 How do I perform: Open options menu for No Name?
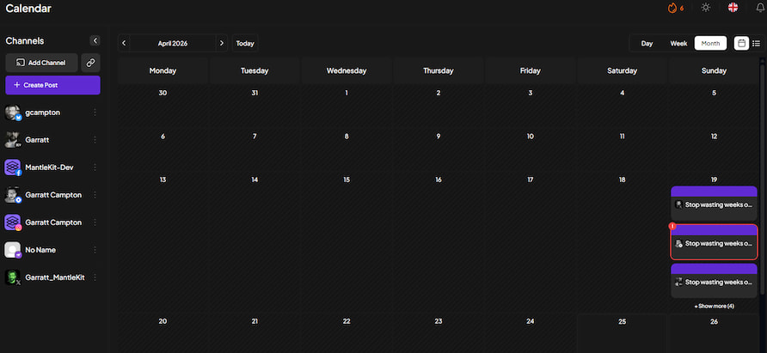(x=95, y=250)
